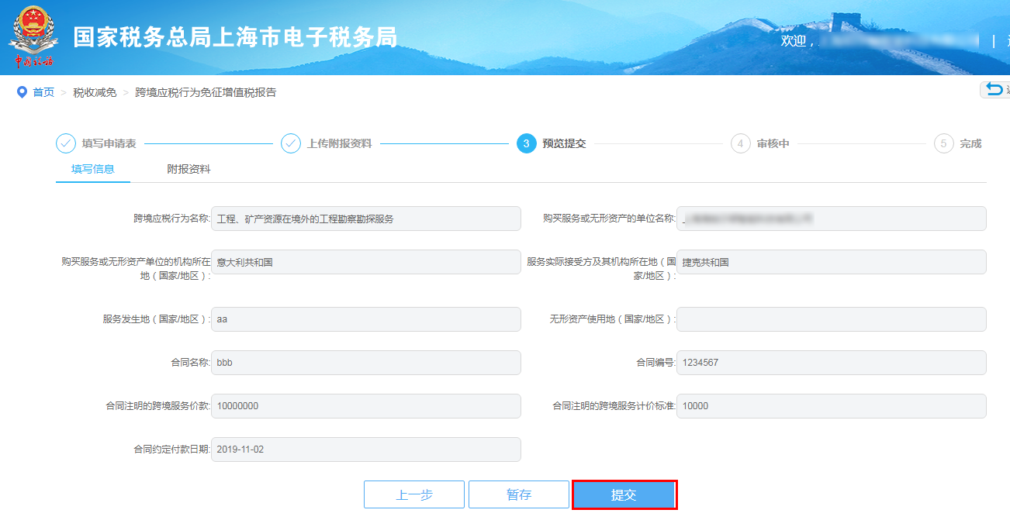Click the return arrow icon at top right

(995, 89)
